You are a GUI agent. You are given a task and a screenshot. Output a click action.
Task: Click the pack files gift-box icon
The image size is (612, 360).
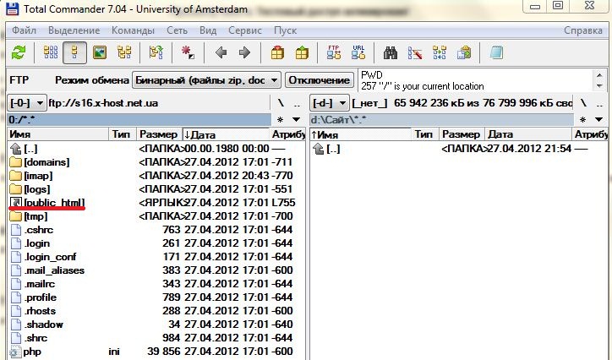coord(277,52)
